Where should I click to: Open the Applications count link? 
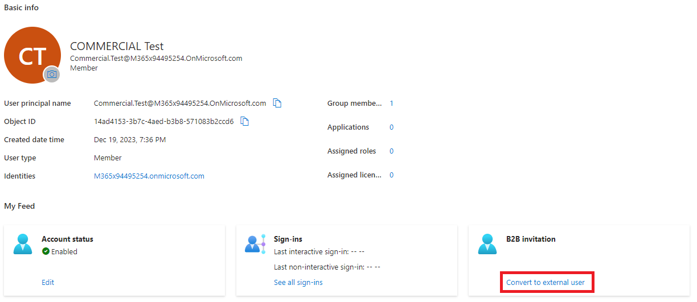(391, 127)
